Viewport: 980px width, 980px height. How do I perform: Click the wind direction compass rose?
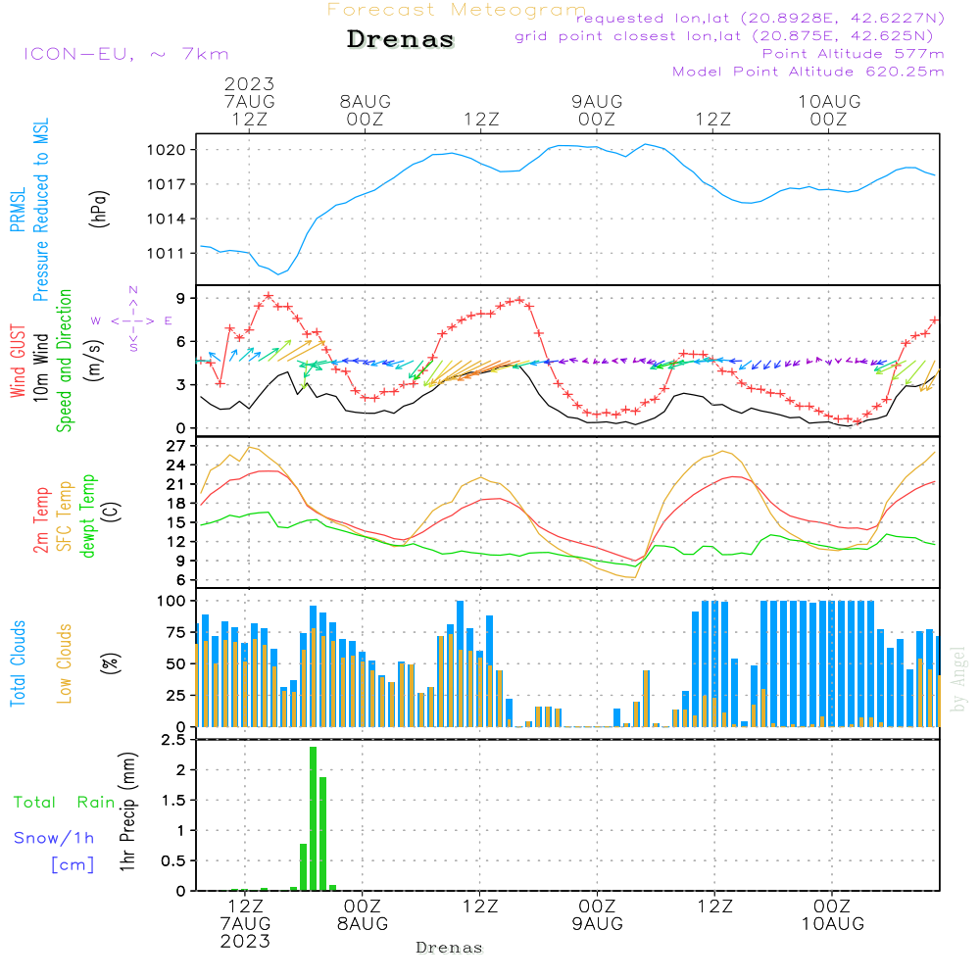[132, 319]
